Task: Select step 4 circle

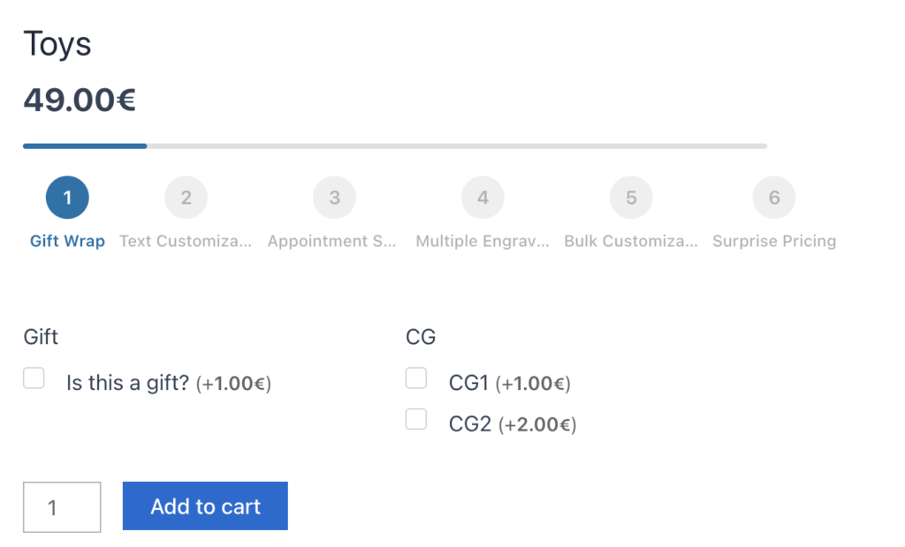Action: tap(483, 198)
